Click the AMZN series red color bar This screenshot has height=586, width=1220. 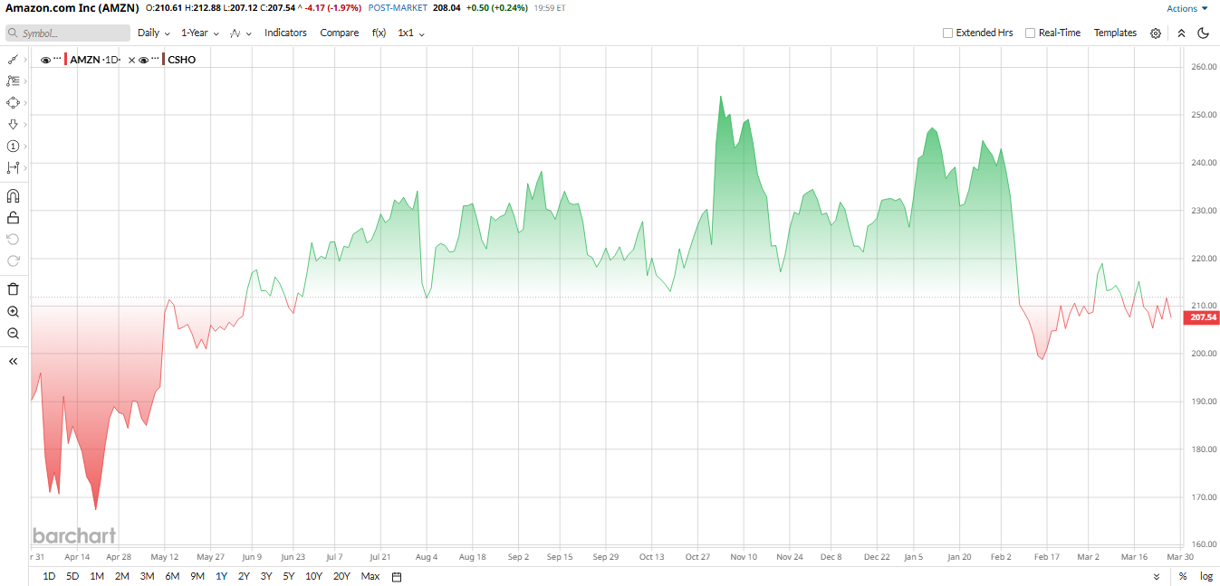point(66,60)
